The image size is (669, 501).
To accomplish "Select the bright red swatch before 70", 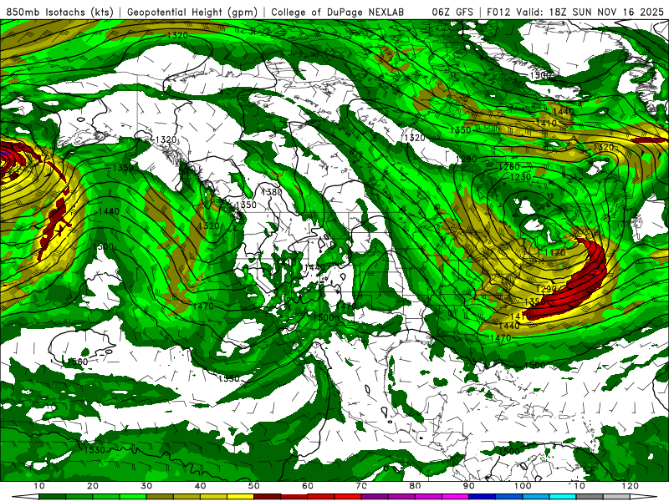I will (348, 497).
